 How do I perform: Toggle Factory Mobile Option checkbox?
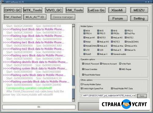[x=82, y=84]
